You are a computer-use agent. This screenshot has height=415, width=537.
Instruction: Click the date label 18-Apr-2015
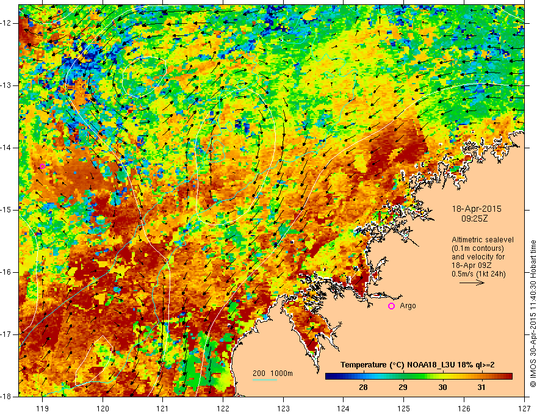(477, 209)
